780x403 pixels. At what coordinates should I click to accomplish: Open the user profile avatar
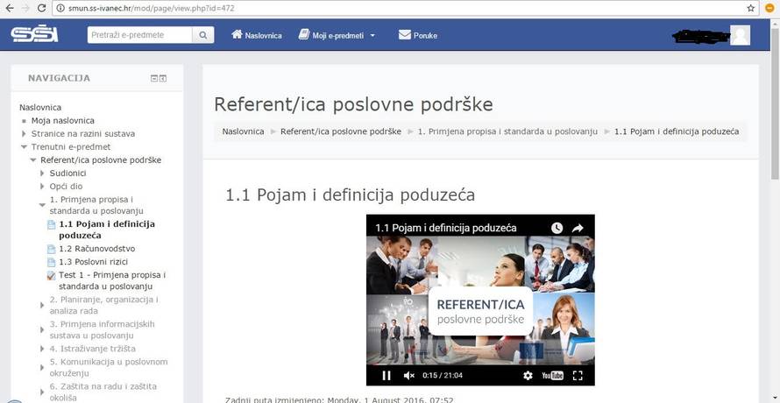(740, 35)
